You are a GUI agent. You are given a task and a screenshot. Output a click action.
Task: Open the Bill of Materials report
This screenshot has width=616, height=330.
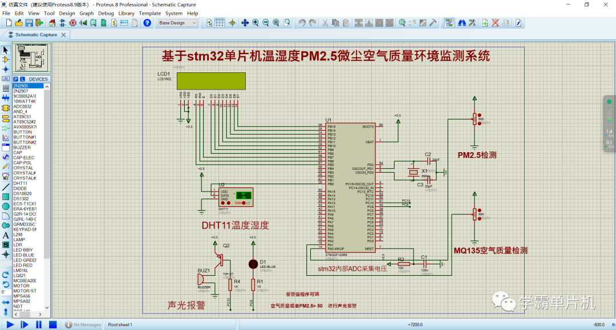115,22
